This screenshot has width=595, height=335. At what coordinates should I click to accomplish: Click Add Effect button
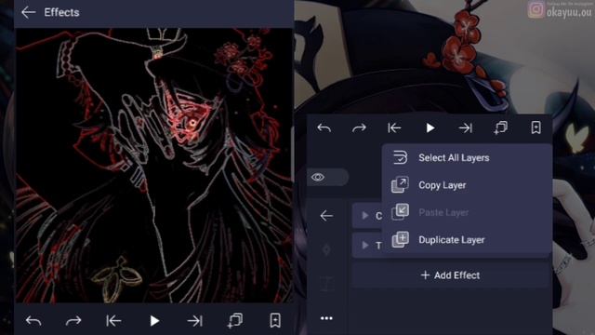tap(450, 275)
